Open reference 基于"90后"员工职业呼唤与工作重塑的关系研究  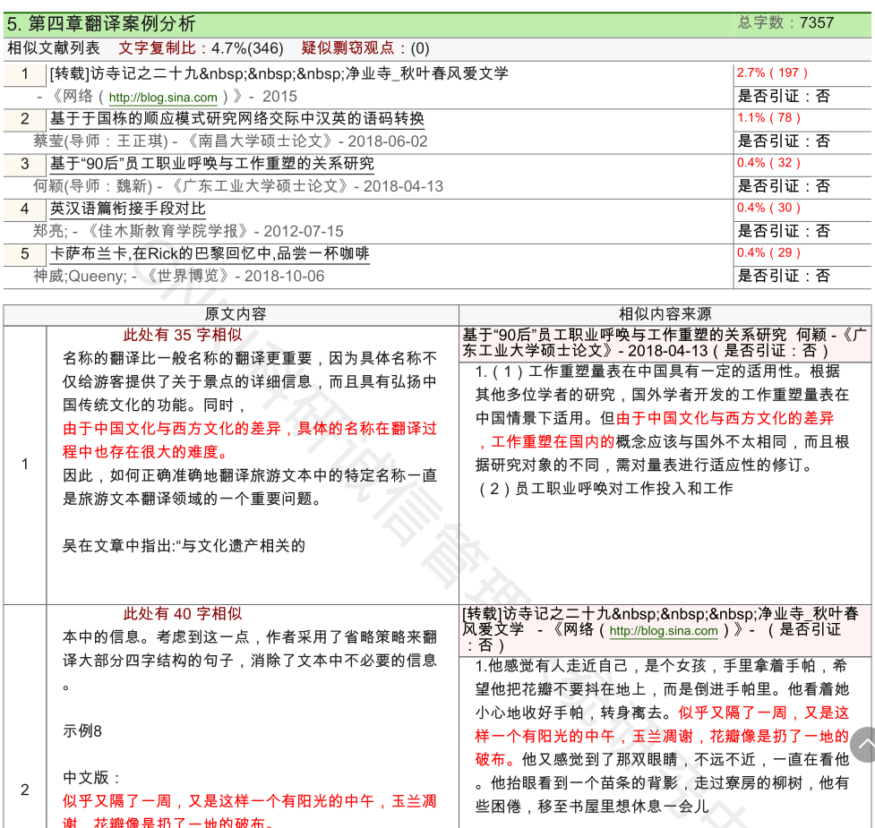point(212,164)
